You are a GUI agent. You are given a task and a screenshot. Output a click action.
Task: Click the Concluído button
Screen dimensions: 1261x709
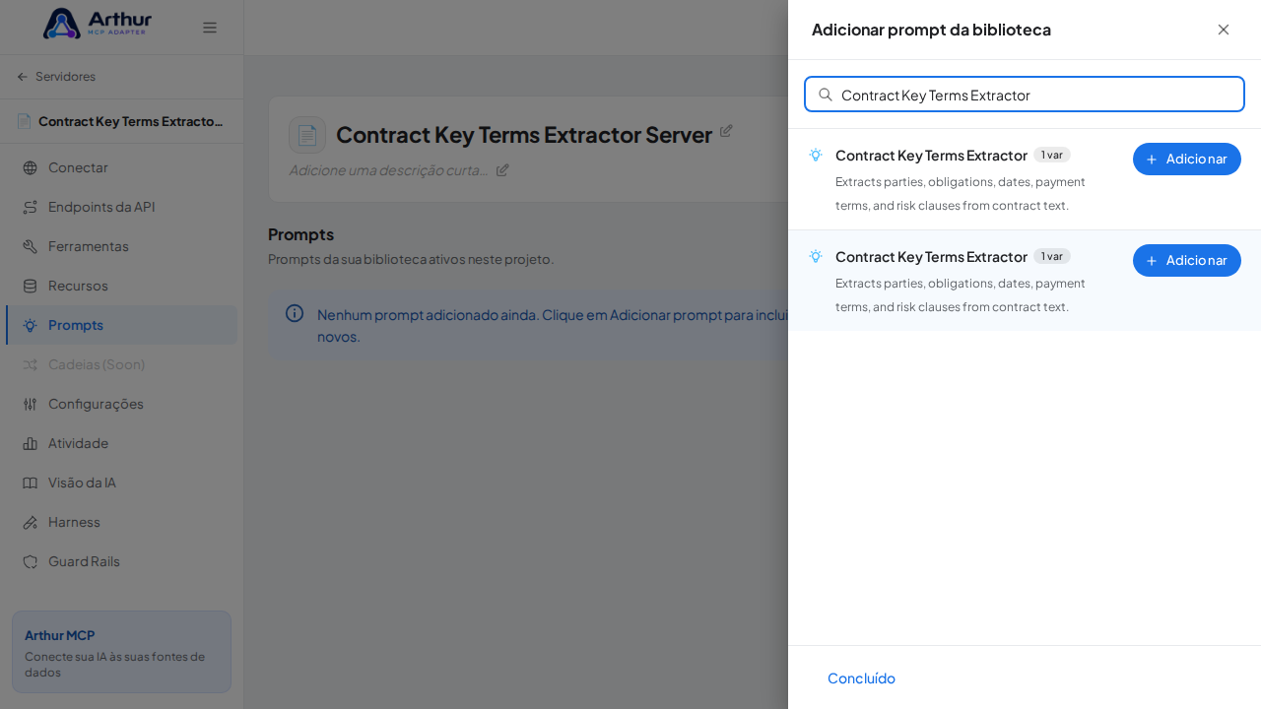pos(861,677)
